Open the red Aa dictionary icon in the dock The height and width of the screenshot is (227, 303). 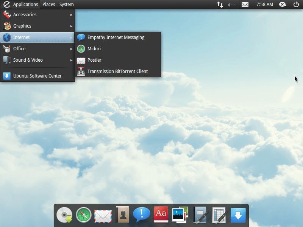click(x=161, y=215)
